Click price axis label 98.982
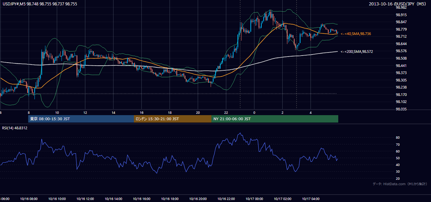This screenshot has width=431, height=202. [401, 8]
